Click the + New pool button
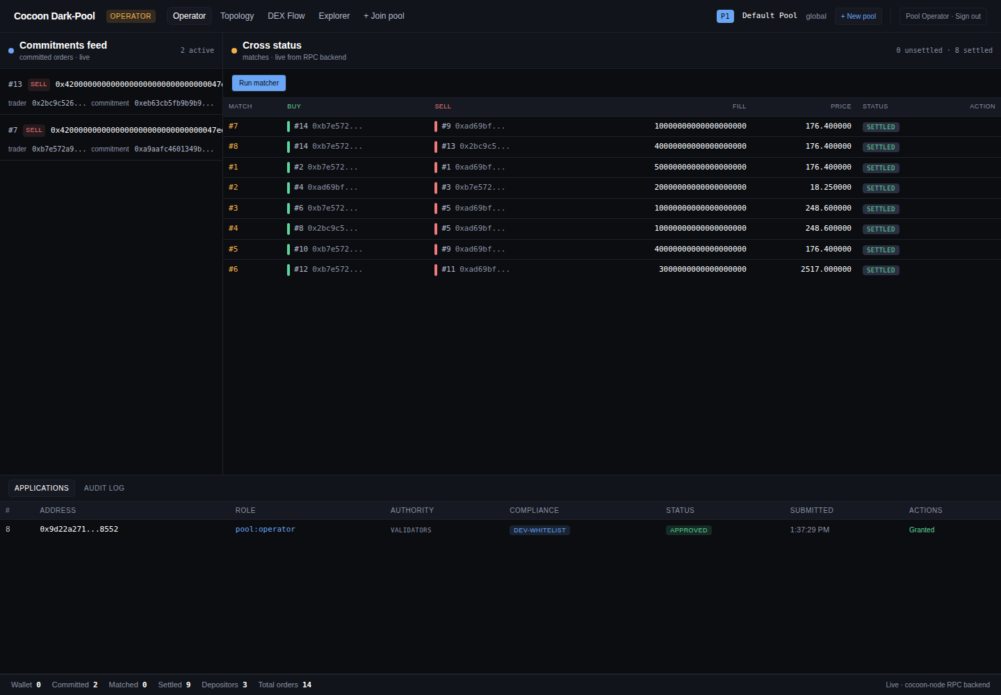 tap(858, 16)
